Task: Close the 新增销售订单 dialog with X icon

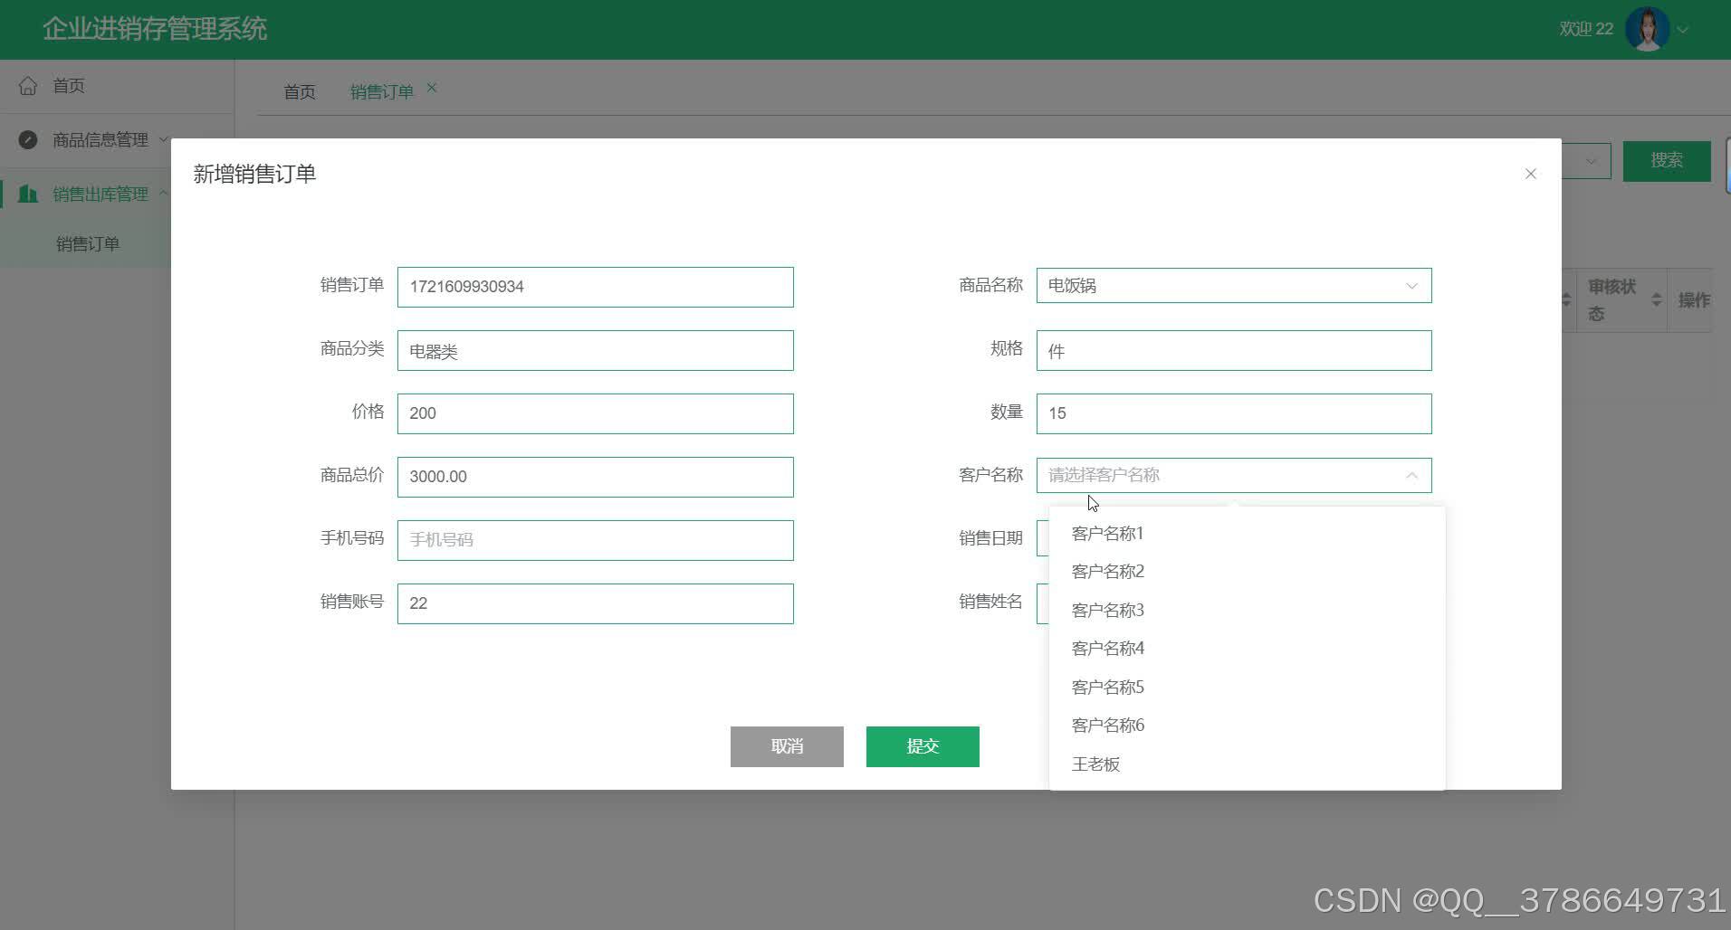Action: coord(1531,174)
